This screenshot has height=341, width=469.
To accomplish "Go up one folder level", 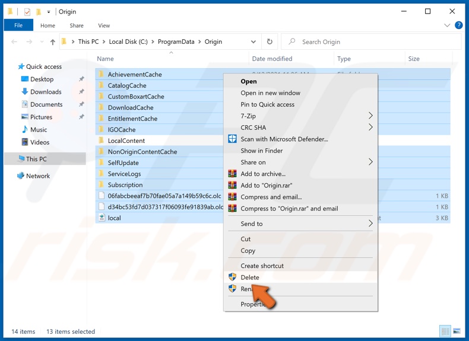I will (x=53, y=42).
